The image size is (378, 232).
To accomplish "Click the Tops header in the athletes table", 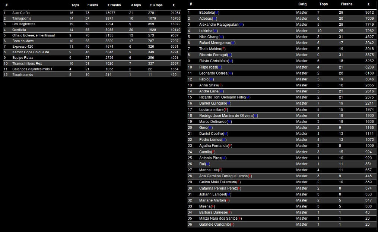I will (x=324, y=4).
